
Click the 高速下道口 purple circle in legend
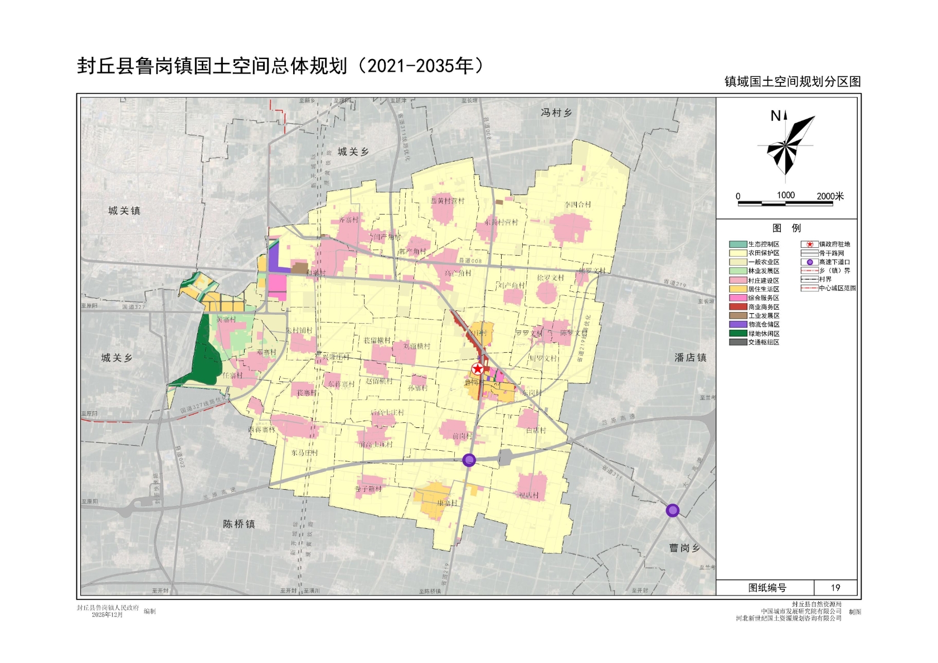[809, 262]
